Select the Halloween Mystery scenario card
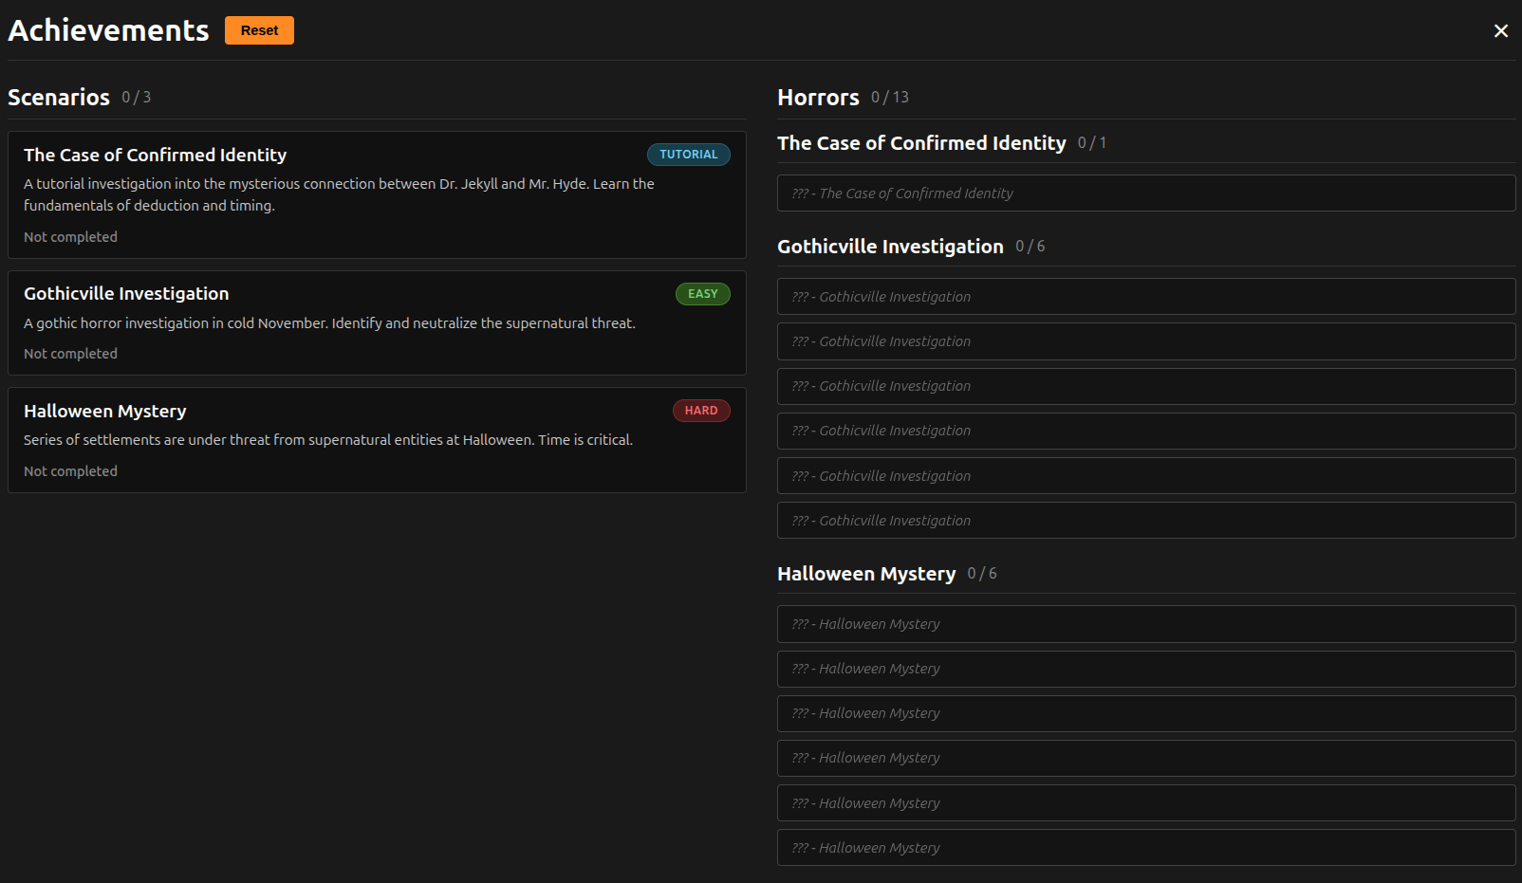 pos(377,440)
